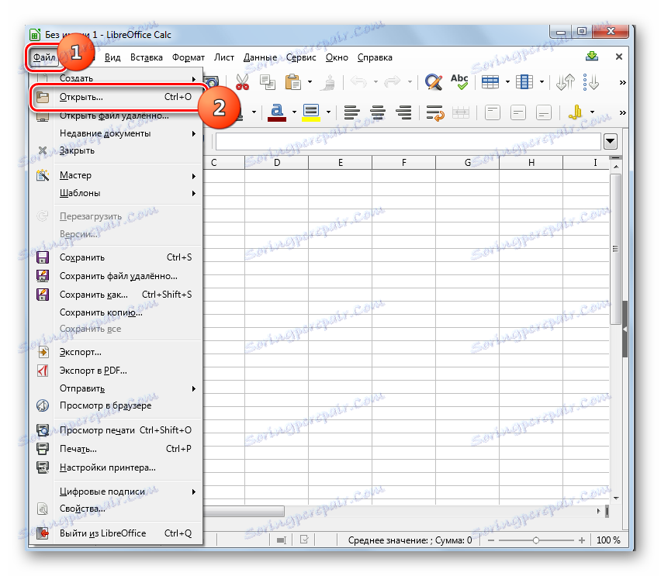
Task: Expand the formula bar dropdown
Action: click(611, 142)
